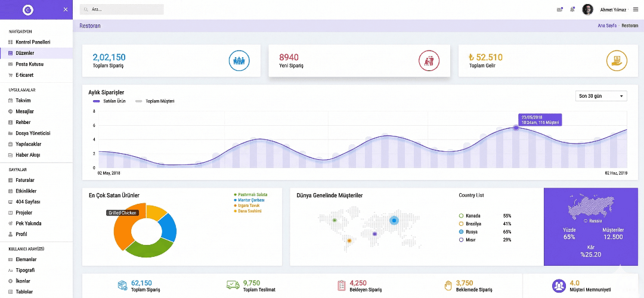
Task: Click the Yeni Sipariş red icon
Action: coord(428,60)
